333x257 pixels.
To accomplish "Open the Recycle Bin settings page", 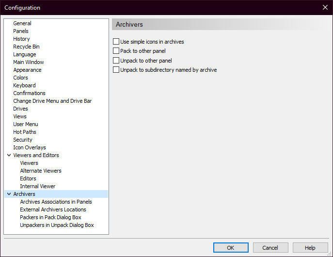I will pyautogui.click(x=26, y=47).
